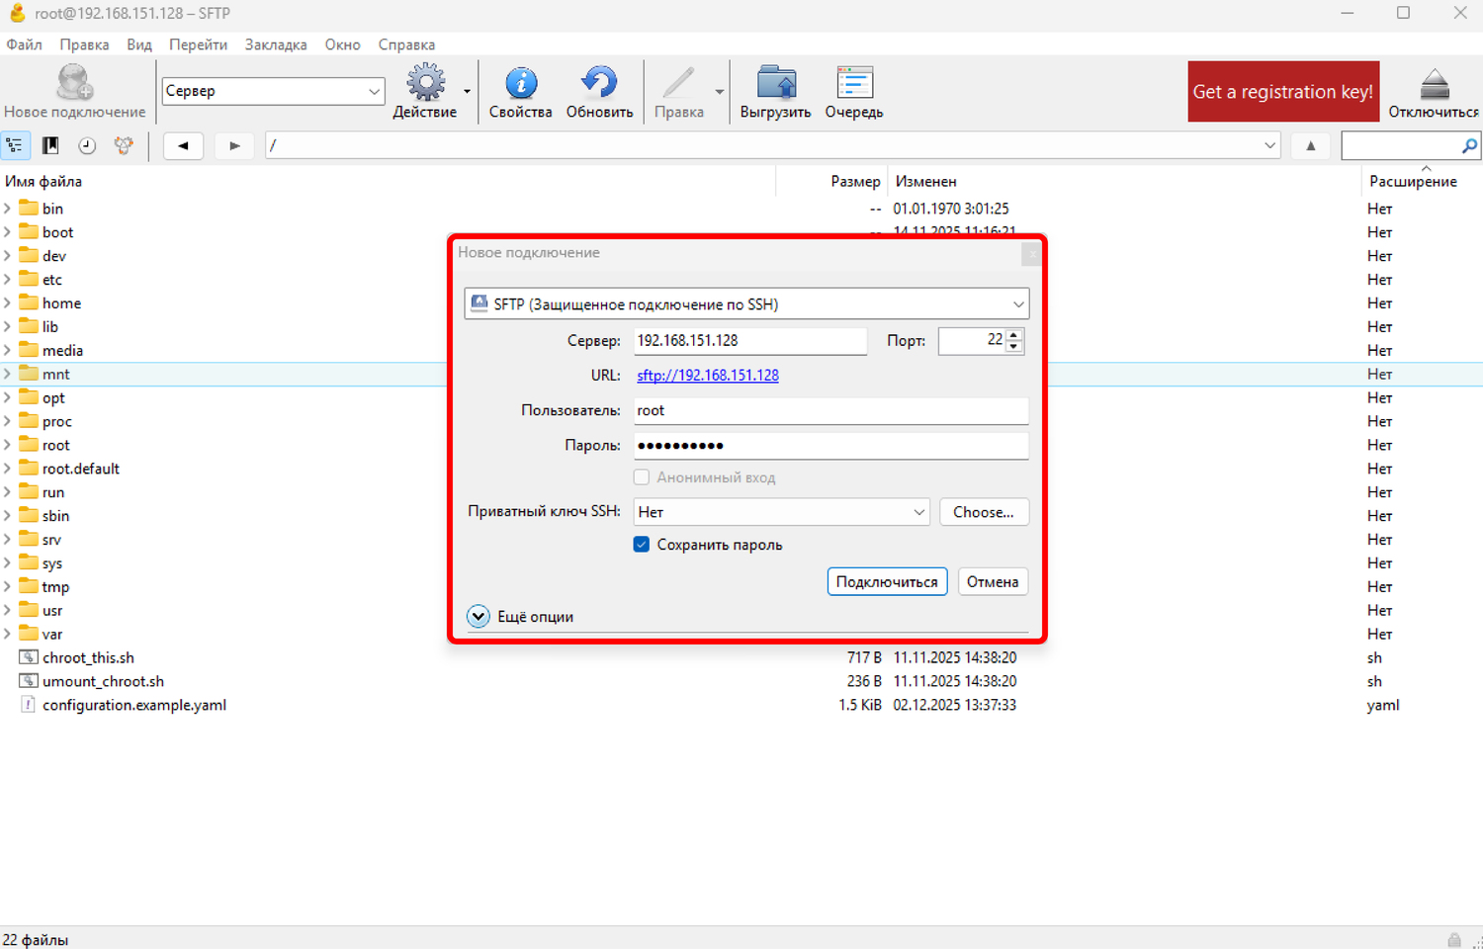Increase the port number with stepper

(x=1014, y=335)
